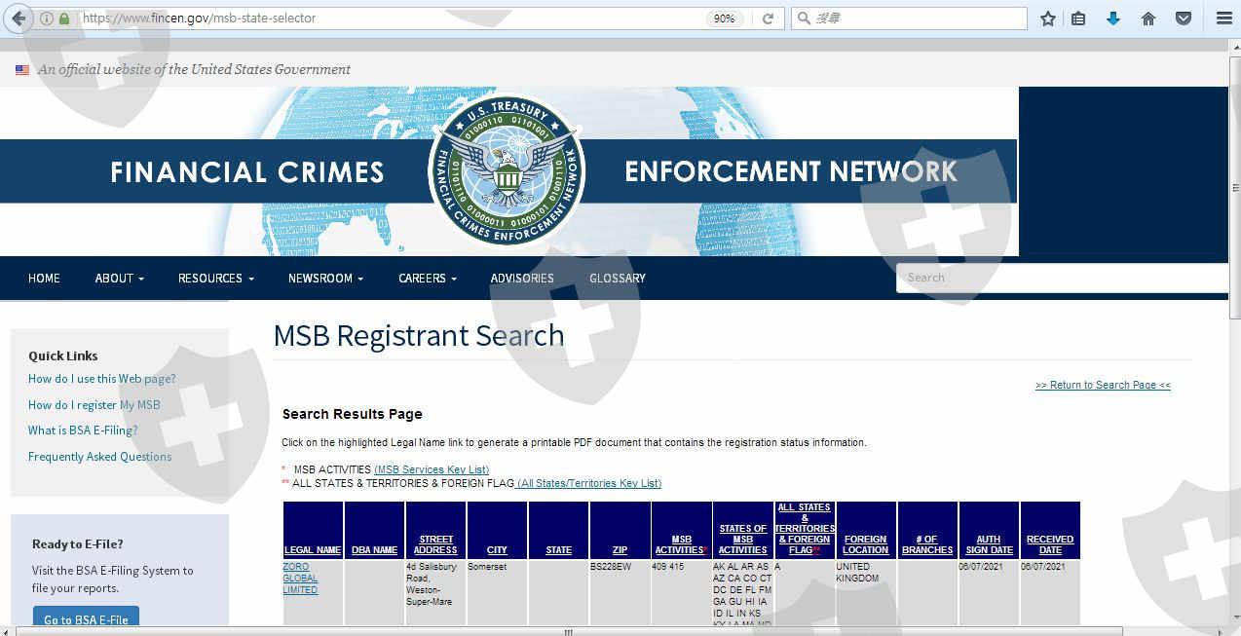The width and height of the screenshot is (1241, 636).
Task: Expand the About dropdown menu
Action: point(119,279)
